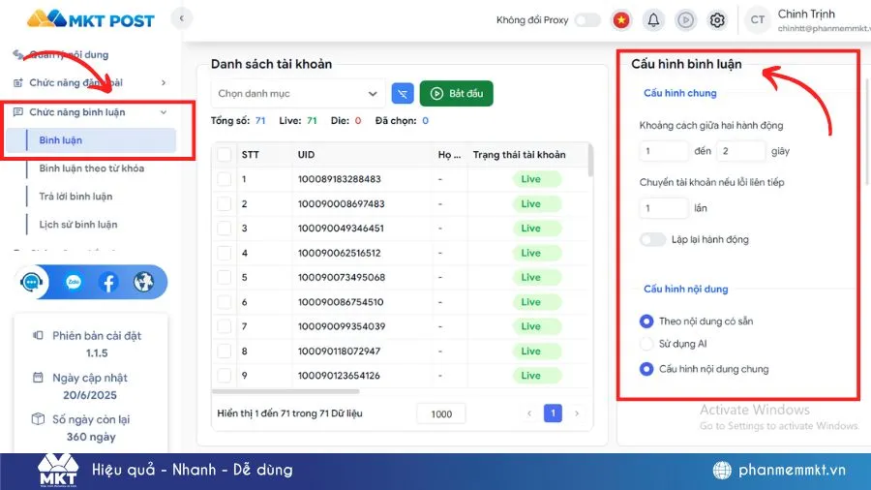
Task: Click the Số ngày còn lại box icon
Action: (38, 419)
